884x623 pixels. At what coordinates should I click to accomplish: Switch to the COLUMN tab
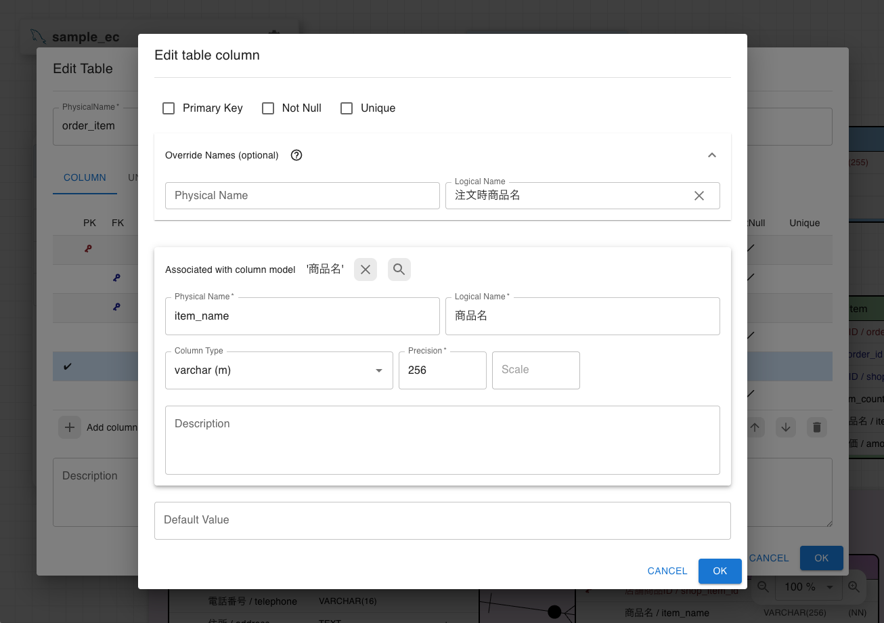coord(85,177)
